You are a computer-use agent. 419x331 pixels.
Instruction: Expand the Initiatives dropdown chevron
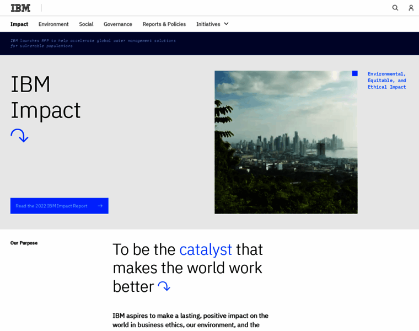(x=226, y=24)
